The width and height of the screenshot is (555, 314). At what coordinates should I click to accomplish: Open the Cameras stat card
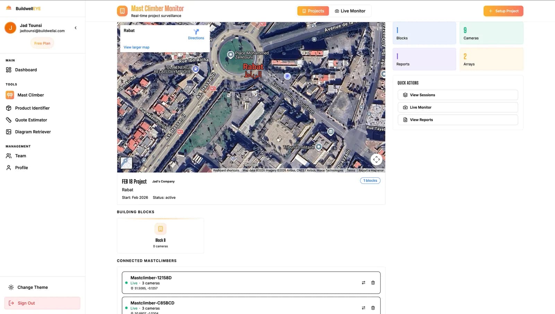click(x=492, y=33)
